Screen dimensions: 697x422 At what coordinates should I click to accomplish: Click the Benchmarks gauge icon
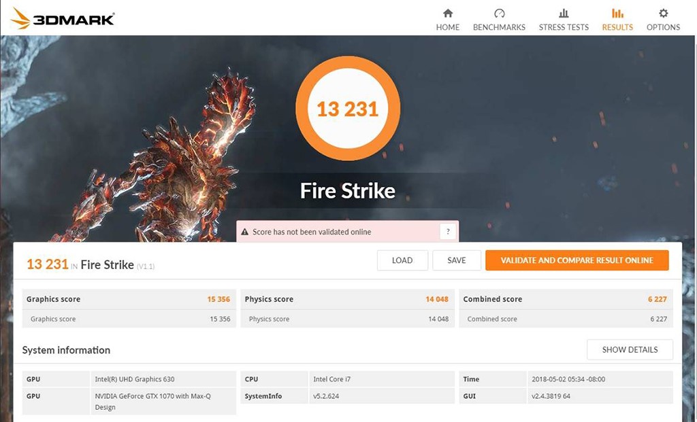pos(499,13)
